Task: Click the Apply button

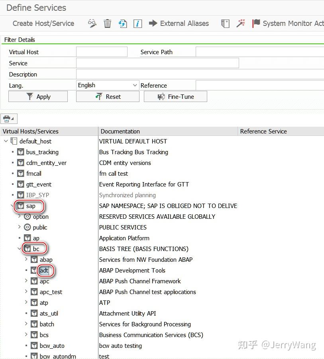Action: (38, 96)
